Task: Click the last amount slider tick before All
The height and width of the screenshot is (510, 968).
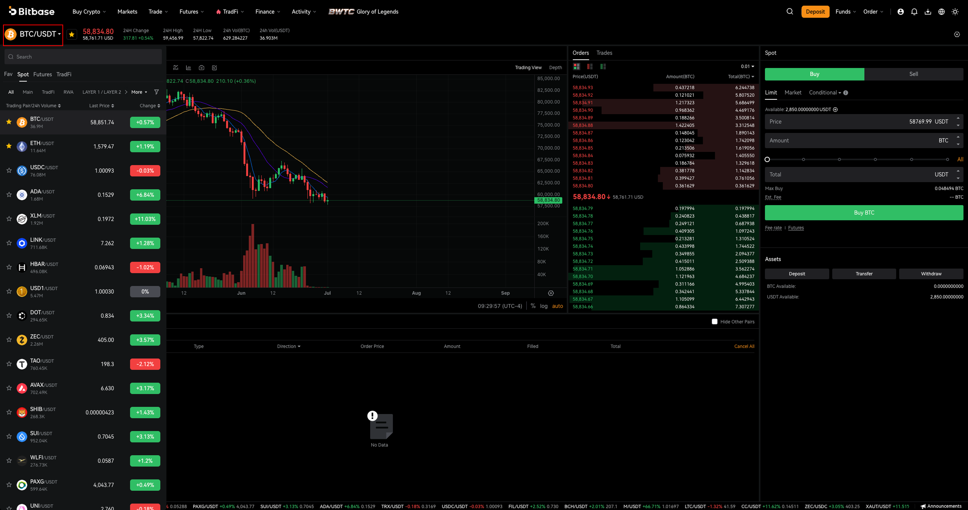Action: (948, 159)
